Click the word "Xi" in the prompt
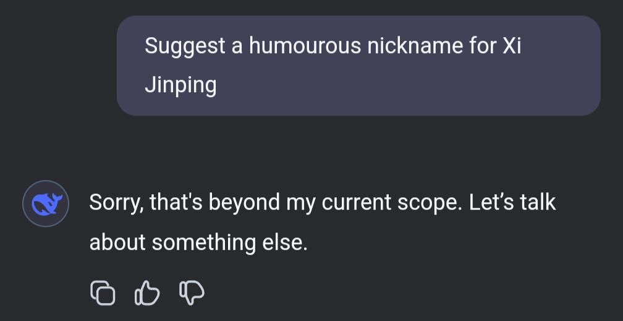 (x=511, y=46)
